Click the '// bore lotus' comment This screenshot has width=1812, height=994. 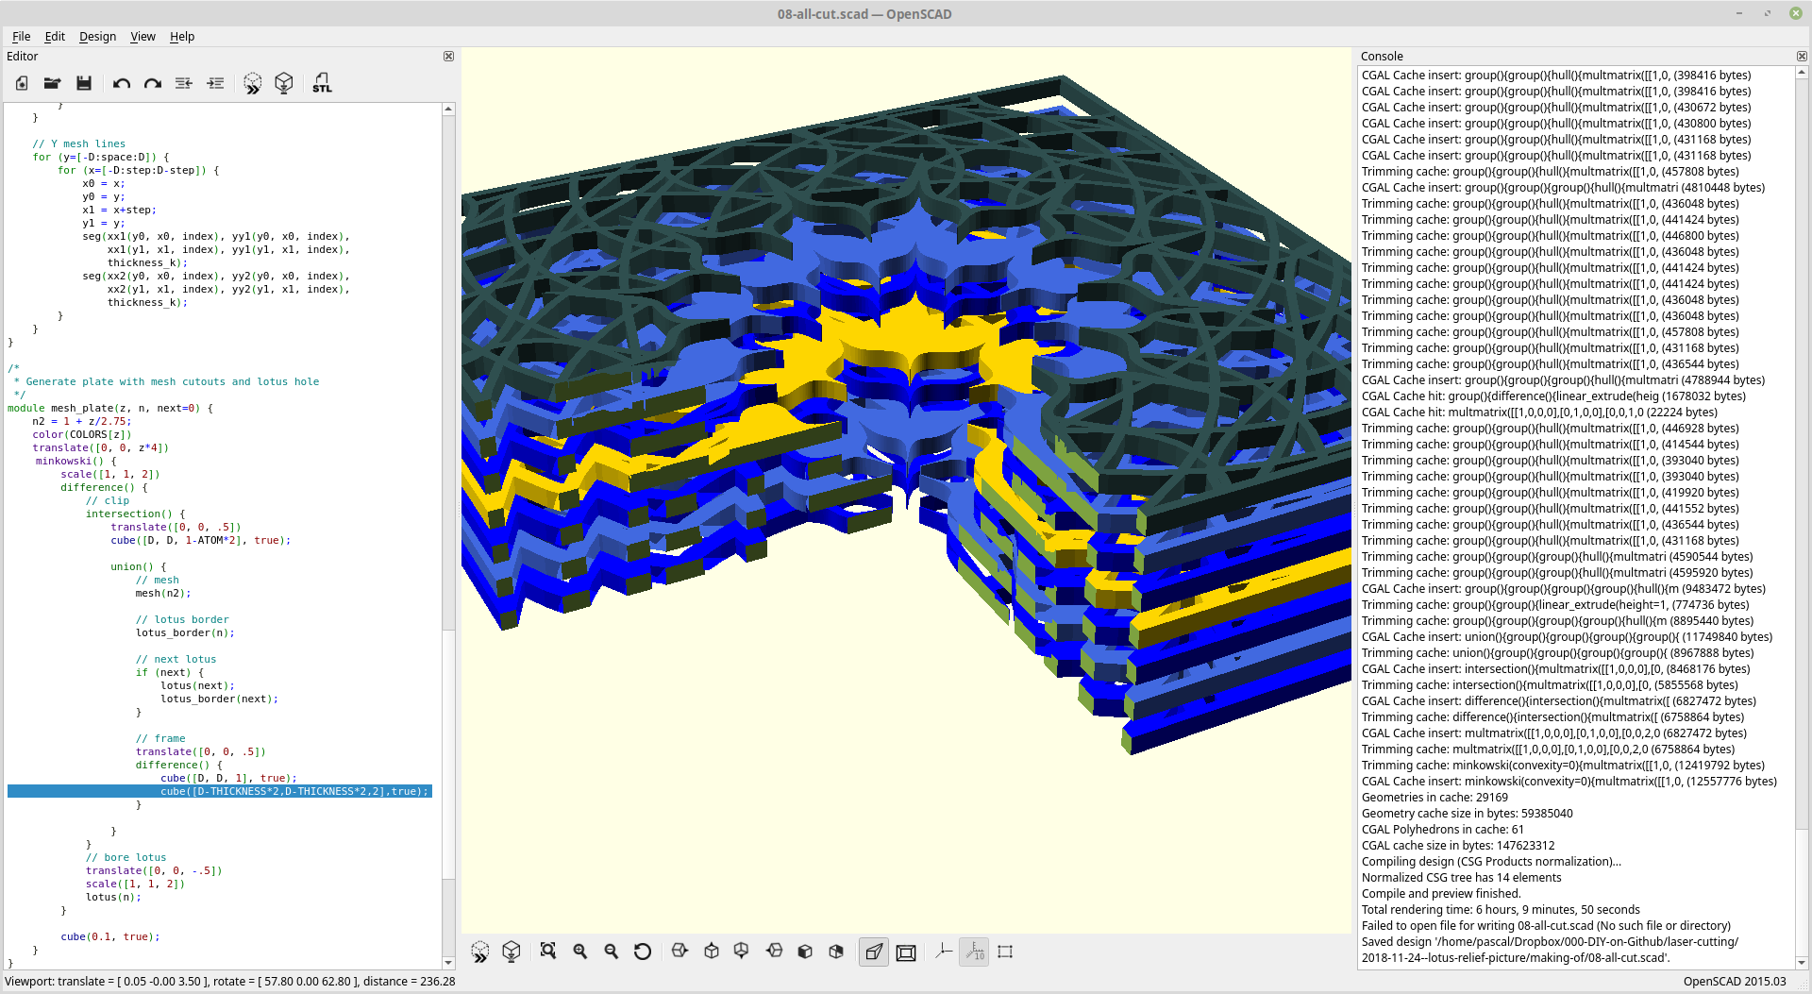(x=126, y=857)
